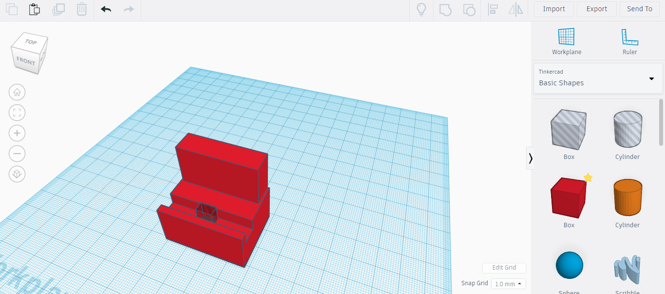Click the TOP face of view cube
Viewport: 665px width, 294px height.
(31, 42)
